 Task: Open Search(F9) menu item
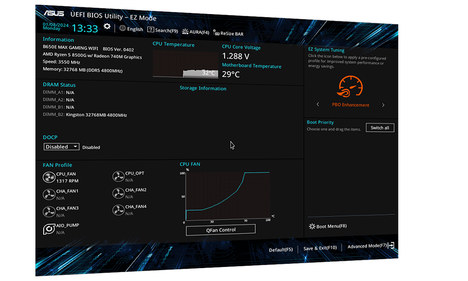(x=166, y=31)
